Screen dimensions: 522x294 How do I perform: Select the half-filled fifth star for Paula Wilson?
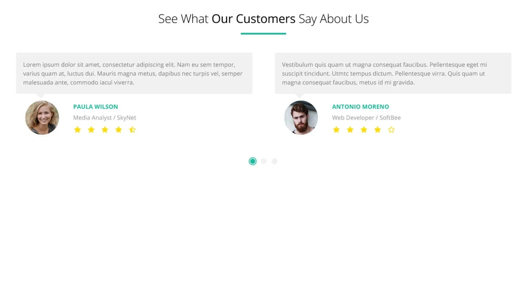coord(132,129)
